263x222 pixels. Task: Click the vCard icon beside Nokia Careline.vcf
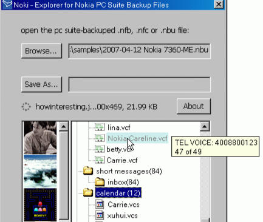click(x=100, y=138)
